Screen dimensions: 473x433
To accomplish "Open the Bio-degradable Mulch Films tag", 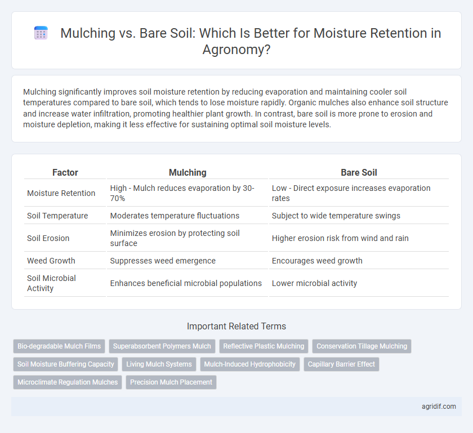I will (59, 346).
